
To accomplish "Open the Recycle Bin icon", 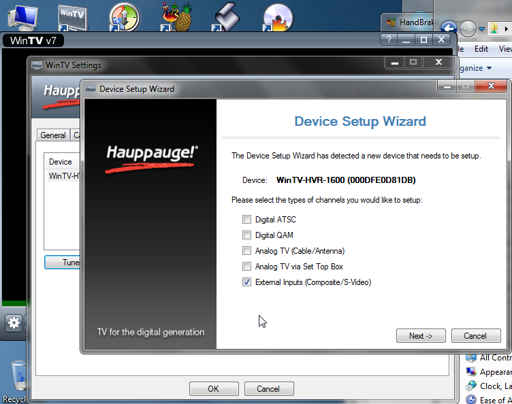I will click(18, 375).
